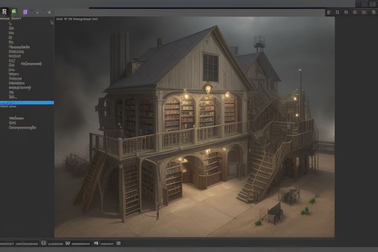378x252 pixels.
Task: Click the purple icon in the top toolbar
Action: [25, 11]
